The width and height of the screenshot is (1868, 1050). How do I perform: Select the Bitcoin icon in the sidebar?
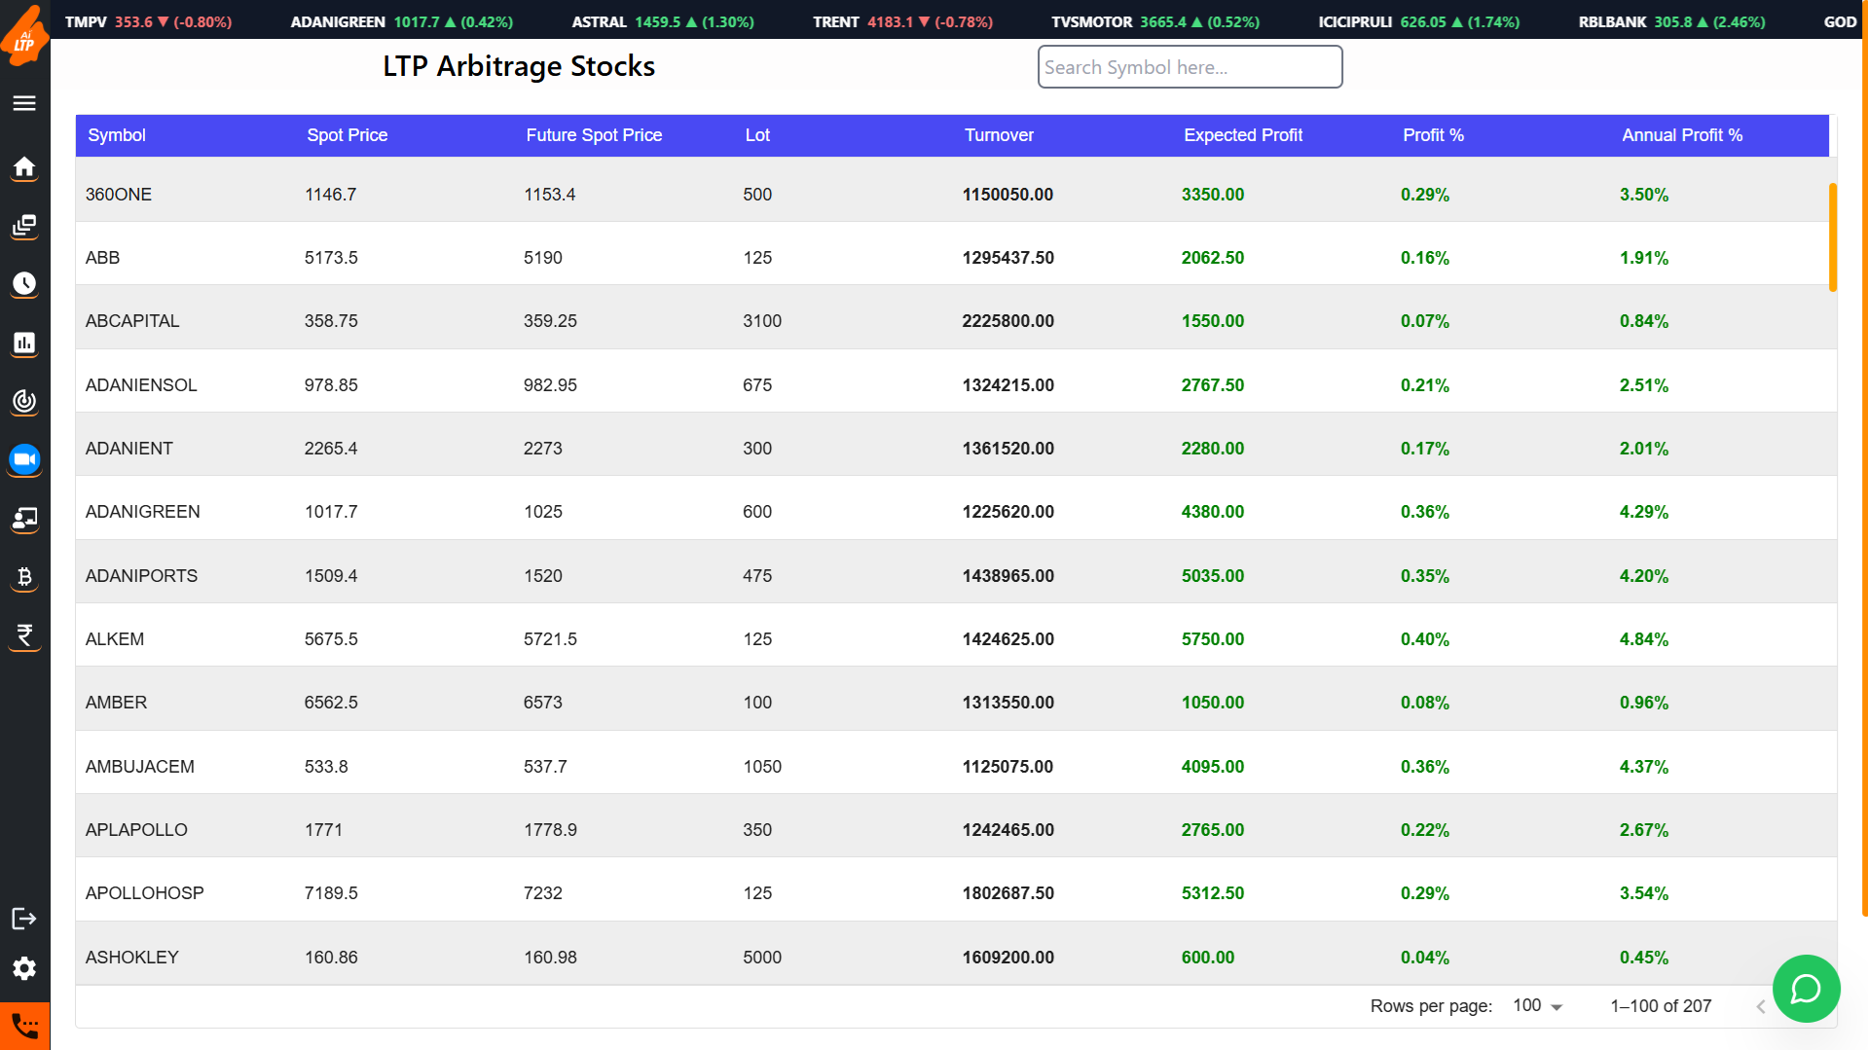[x=24, y=577]
